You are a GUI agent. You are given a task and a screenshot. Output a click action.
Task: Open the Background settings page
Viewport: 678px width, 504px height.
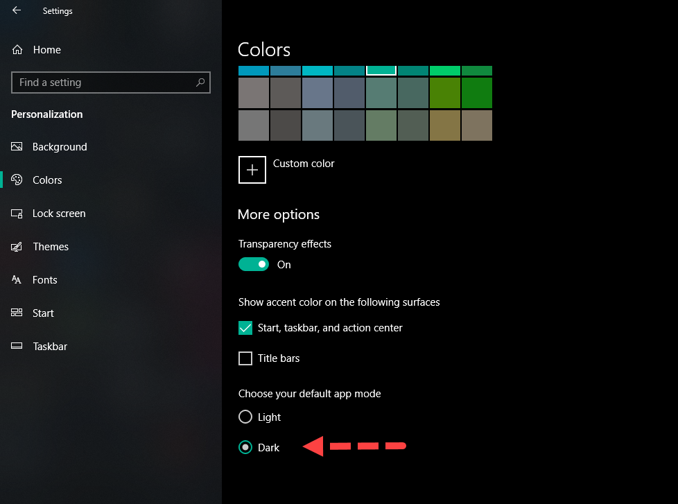[x=60, y=147]
